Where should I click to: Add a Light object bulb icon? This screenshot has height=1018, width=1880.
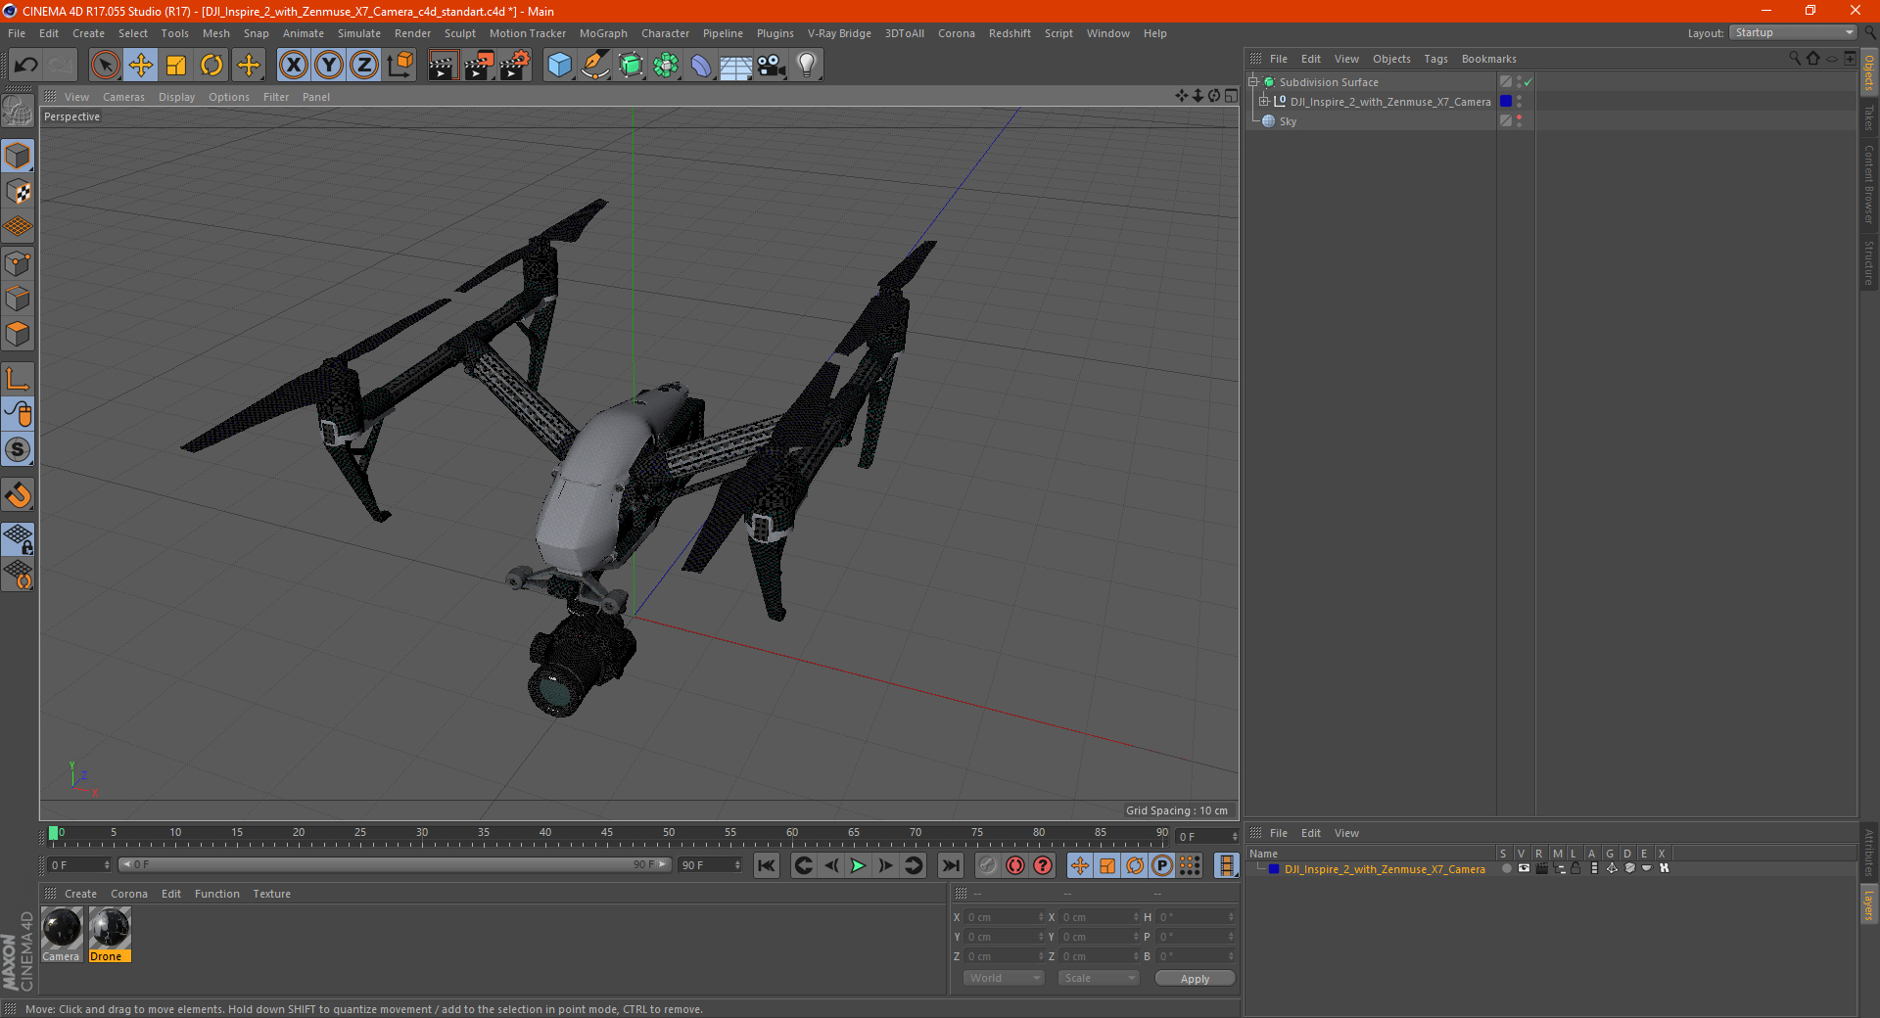click(807, 66)
